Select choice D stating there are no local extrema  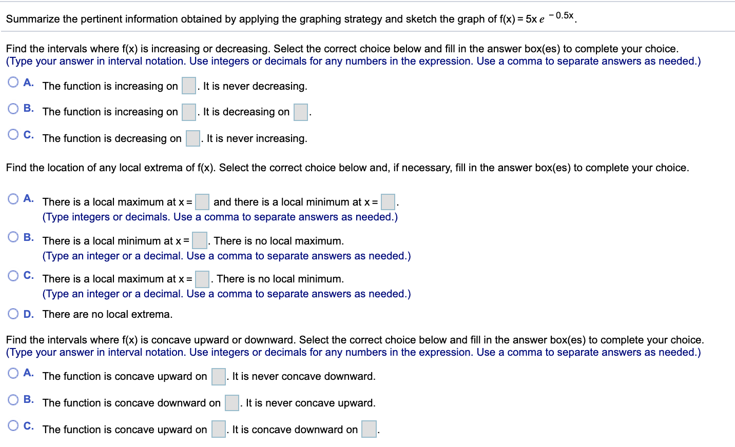click(x=12, y=314)
